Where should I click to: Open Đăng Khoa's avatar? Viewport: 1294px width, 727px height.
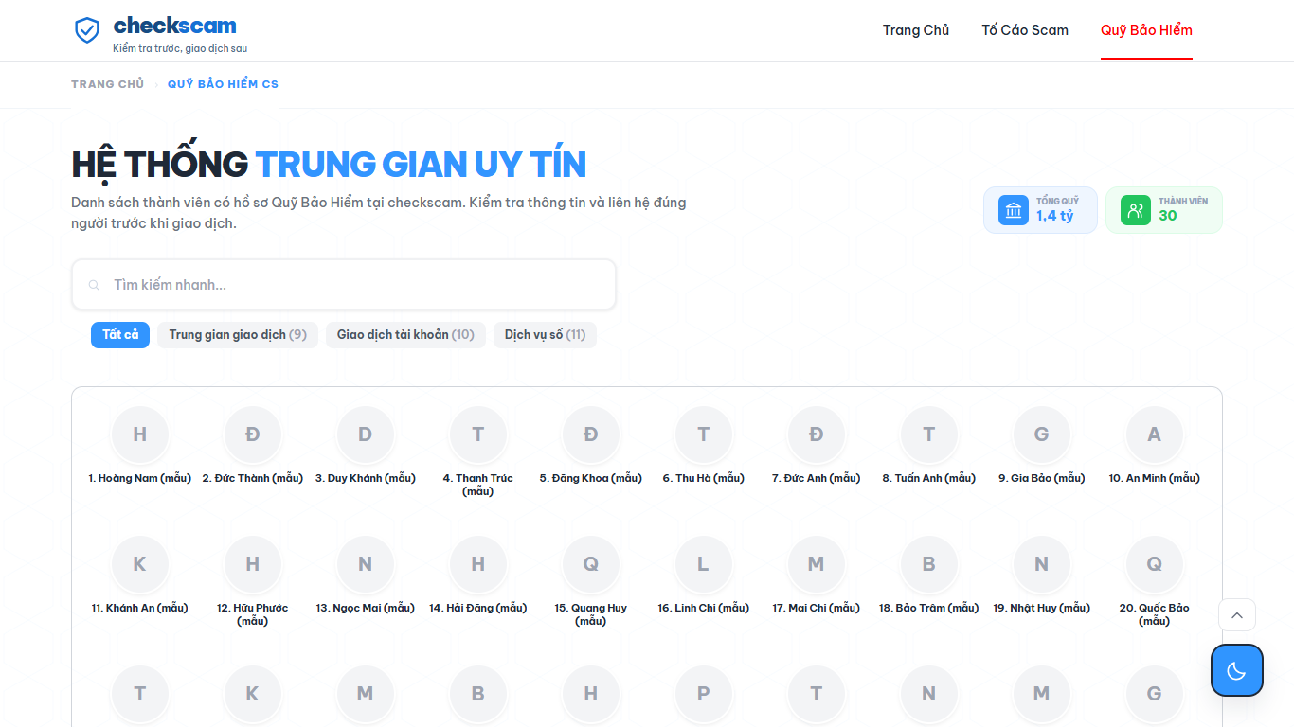pos(591,434)
